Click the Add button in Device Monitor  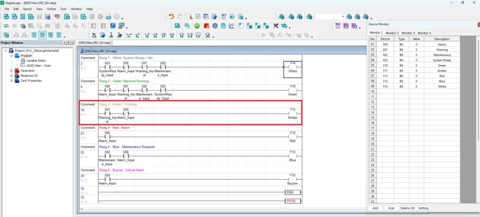tap(375, 208)
